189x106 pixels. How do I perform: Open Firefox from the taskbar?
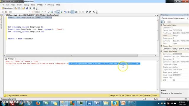click(x=38, y=103)
